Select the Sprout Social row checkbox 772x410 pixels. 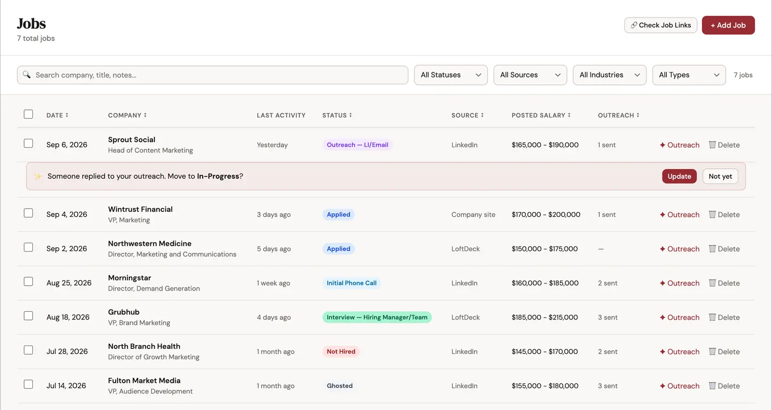28,144
